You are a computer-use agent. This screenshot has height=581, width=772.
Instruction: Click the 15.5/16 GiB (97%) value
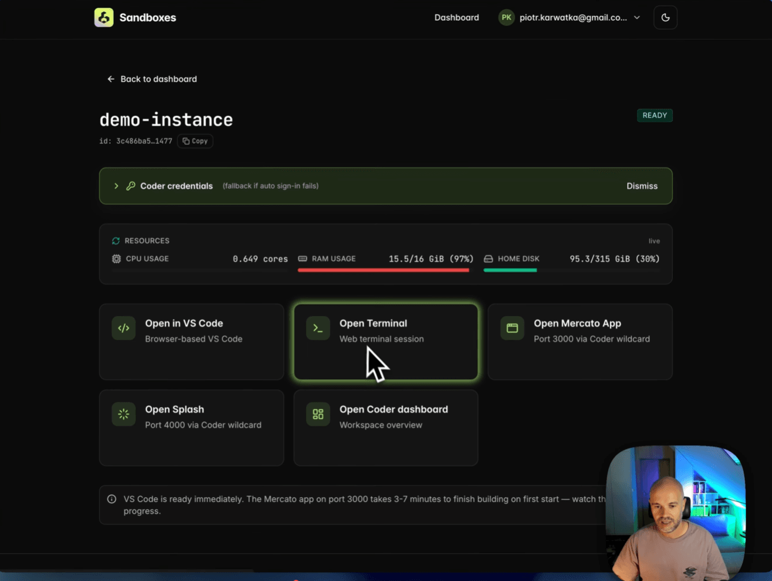coord(431,258)
